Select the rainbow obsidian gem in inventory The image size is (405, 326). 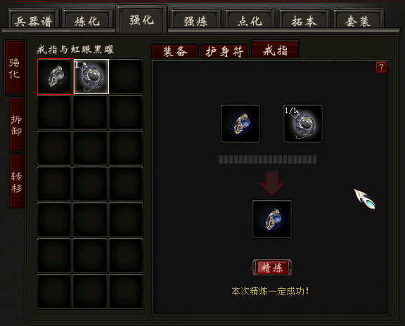coord(91,77)
